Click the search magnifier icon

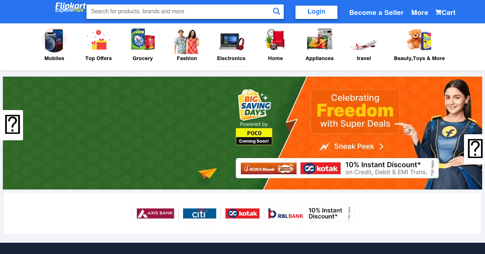[276, 11]
